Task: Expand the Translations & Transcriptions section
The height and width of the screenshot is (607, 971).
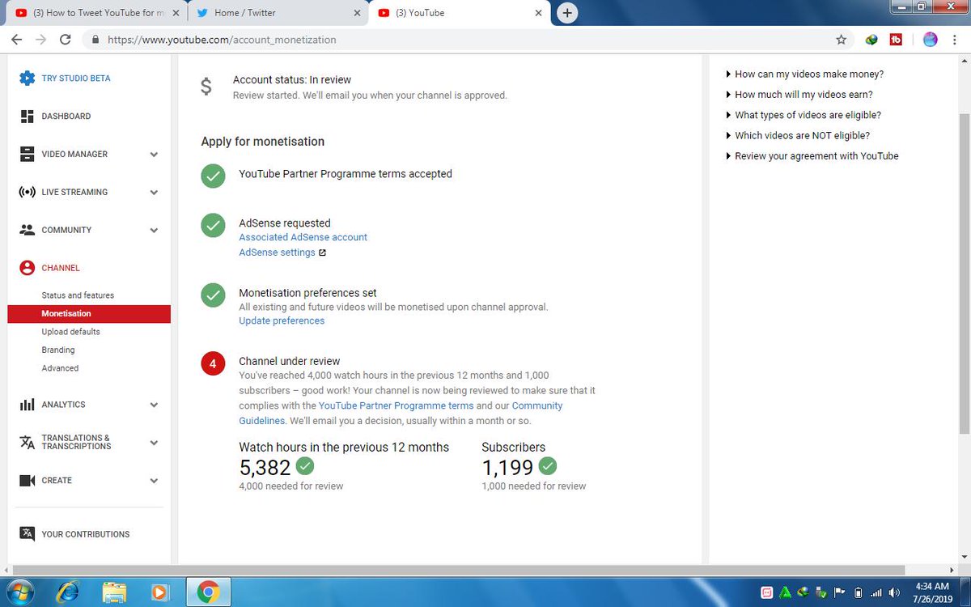Action: [x=154, y=443]
